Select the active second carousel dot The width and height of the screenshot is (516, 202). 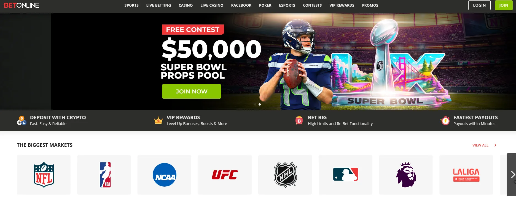(260, 104)
